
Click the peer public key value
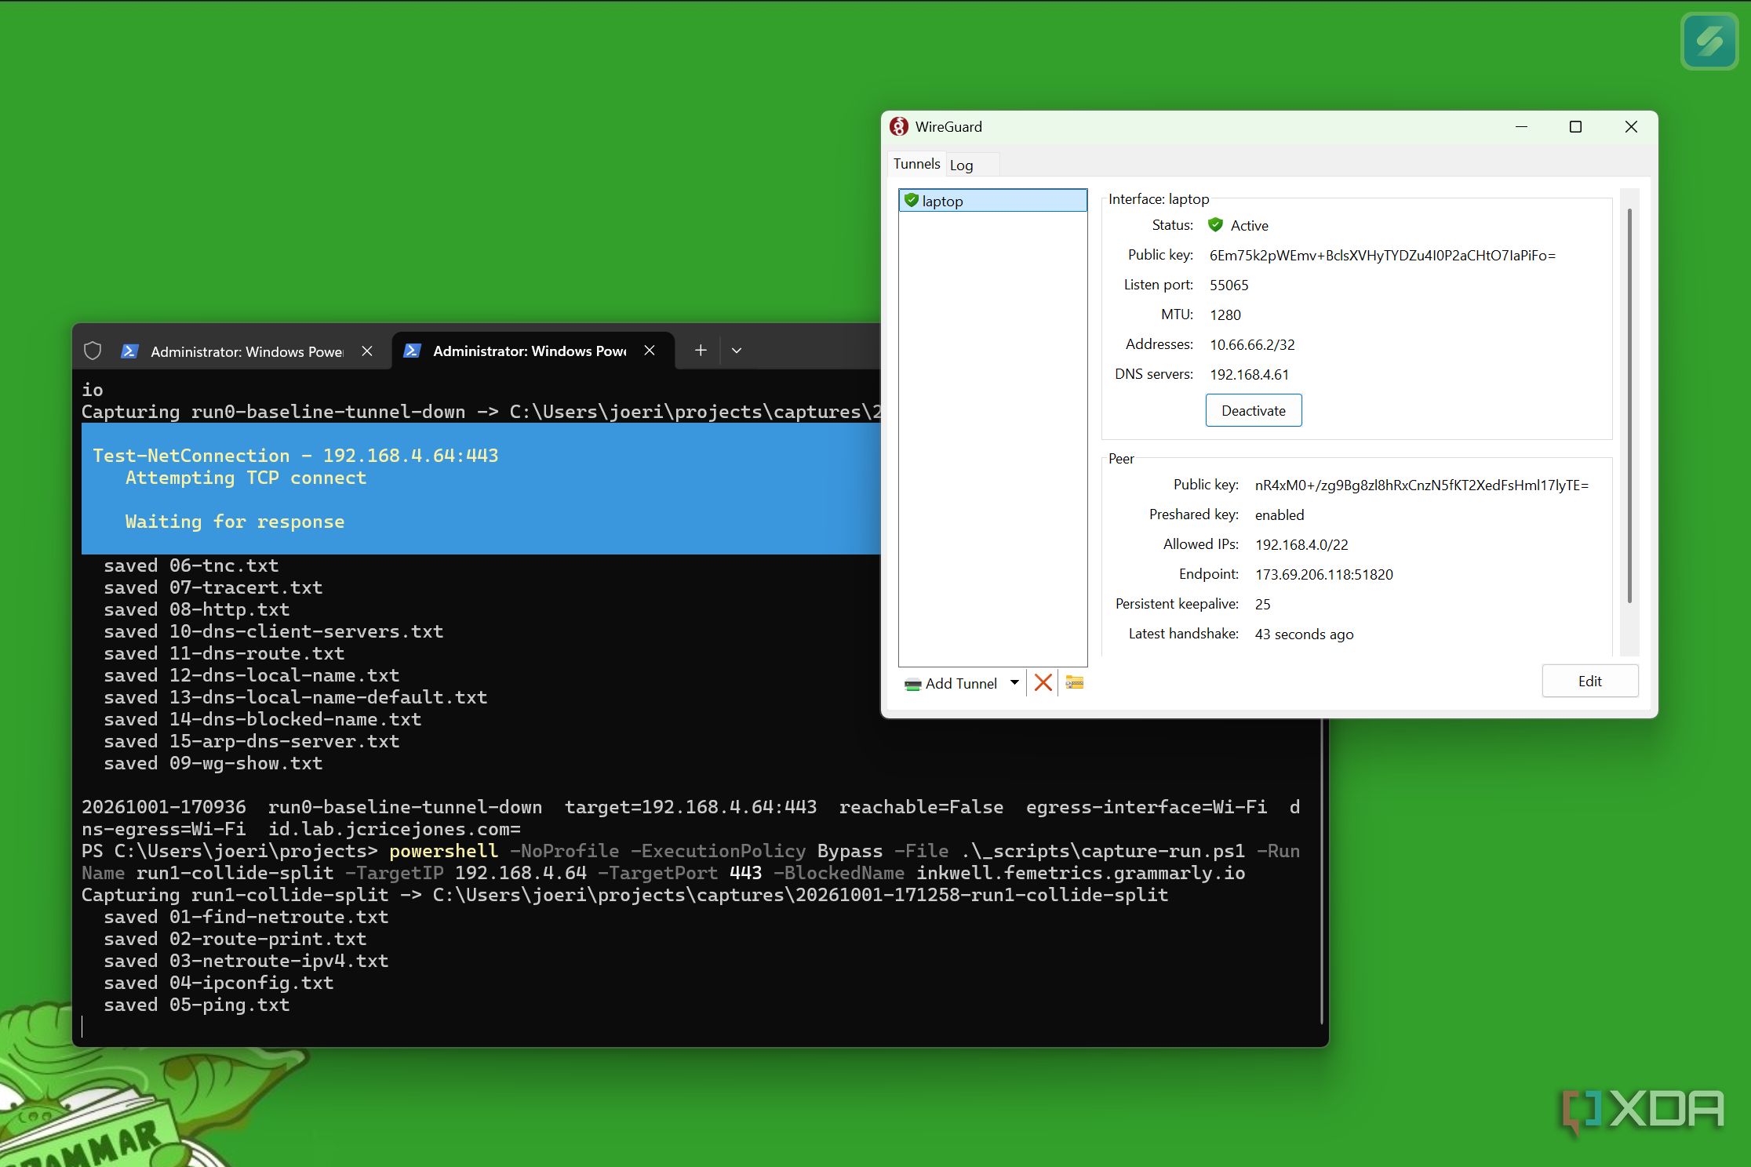[1422, 485]
